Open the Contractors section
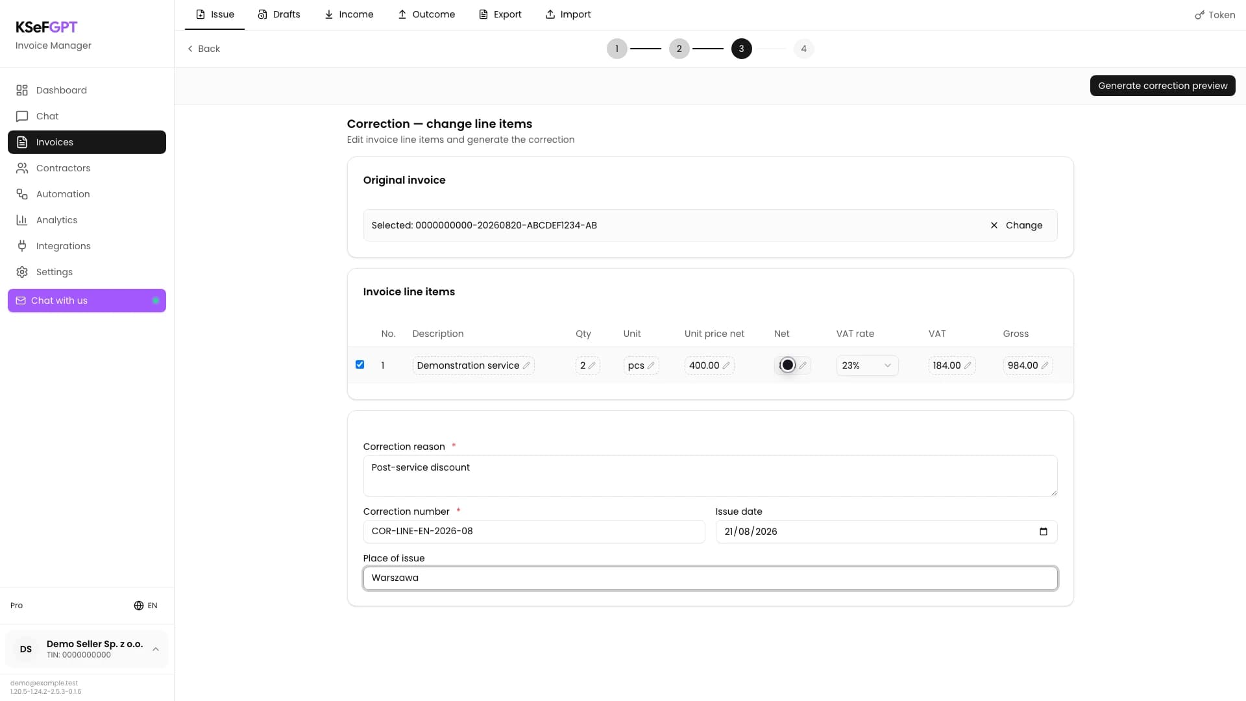Viewport: 1246px width, 701px height. pos(87,168)
